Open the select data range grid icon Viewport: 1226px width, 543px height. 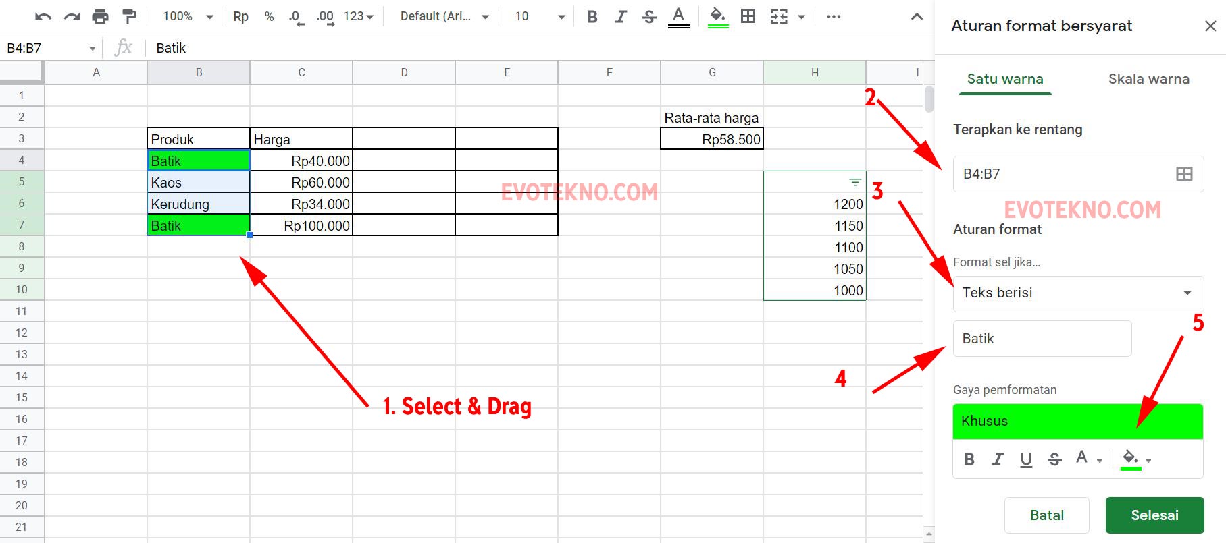[1183, 174]
